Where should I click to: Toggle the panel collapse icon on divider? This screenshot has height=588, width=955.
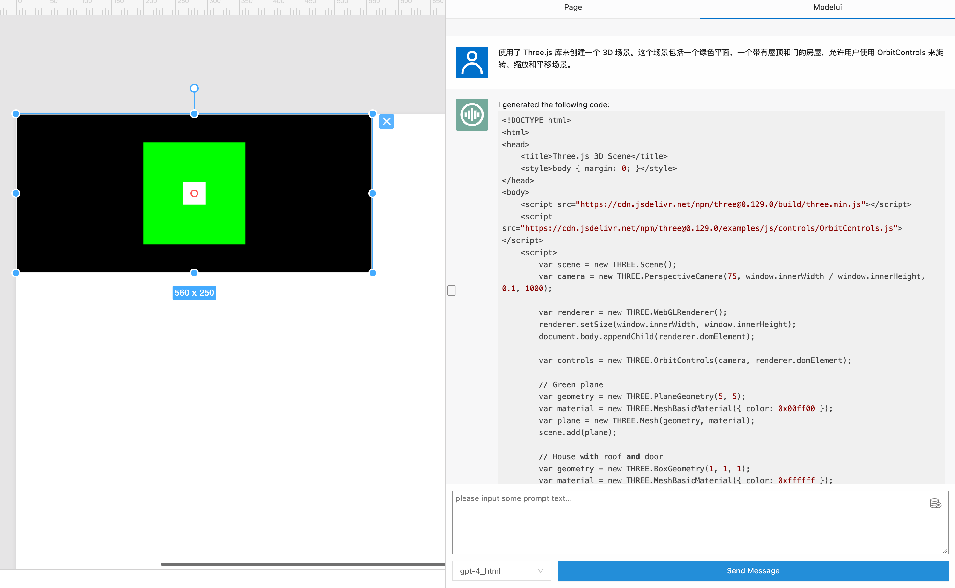pos(452,290)
